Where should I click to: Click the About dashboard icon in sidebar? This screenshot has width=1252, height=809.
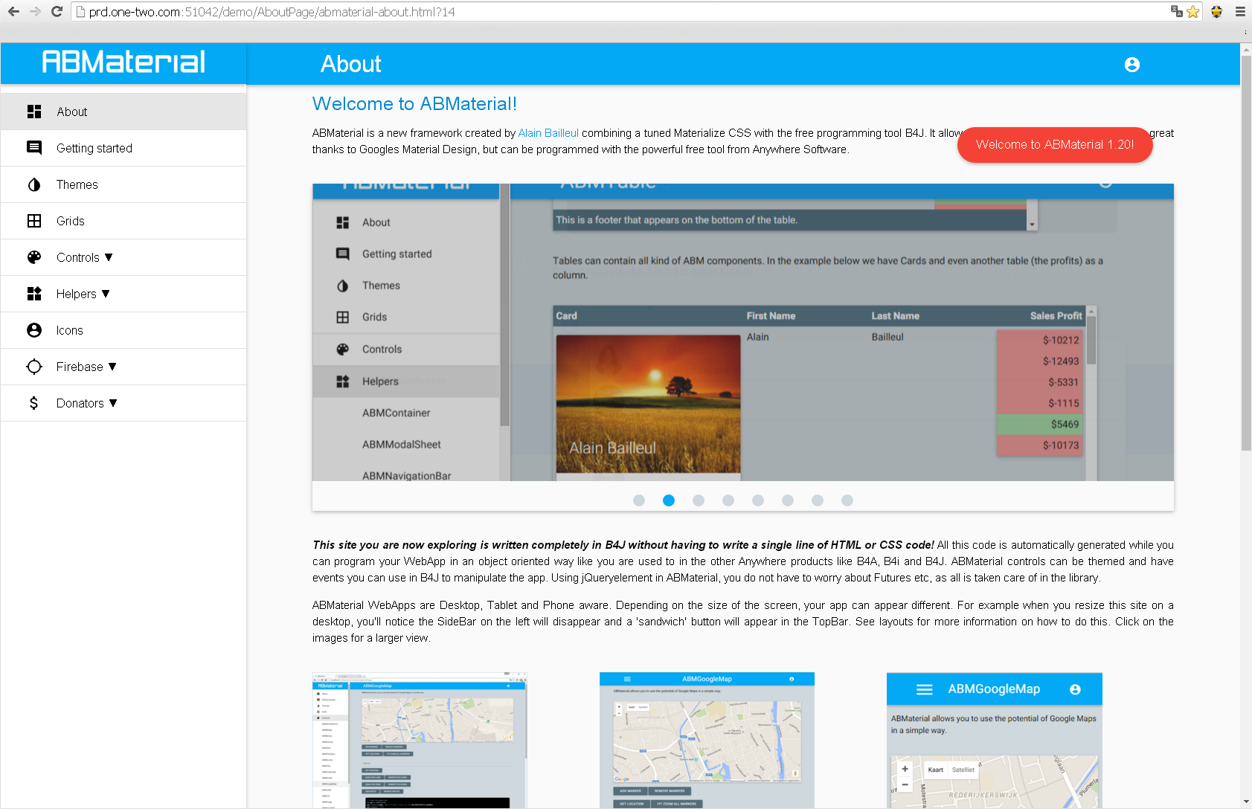(x=34, y=112)
